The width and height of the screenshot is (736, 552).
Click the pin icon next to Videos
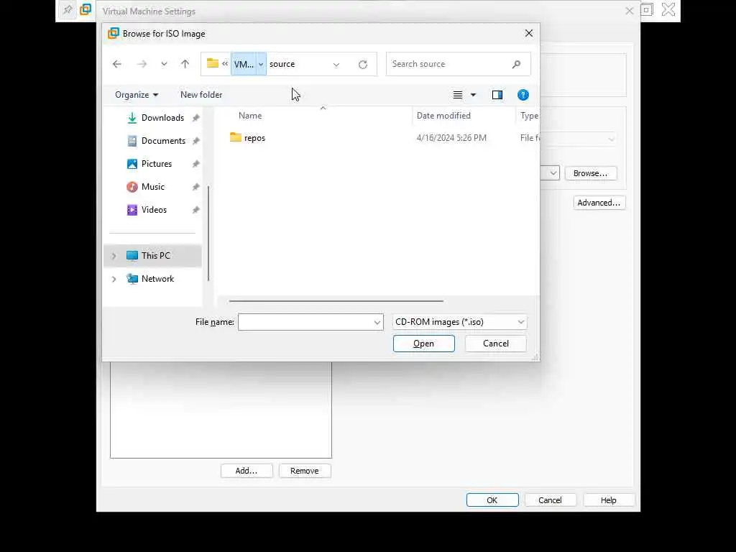click(195, 210)
